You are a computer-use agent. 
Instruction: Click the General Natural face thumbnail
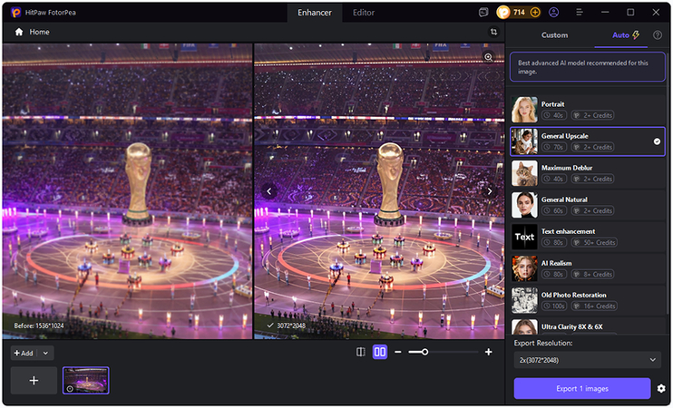click(x=524, y=205)
